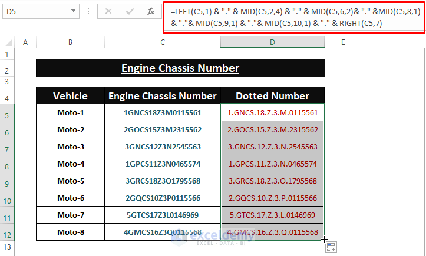Image resolution: width=426 pixels, height=256 pixels.
Task: Select cell 2GOCS15Z3M2315562
Action: point(163,129)
